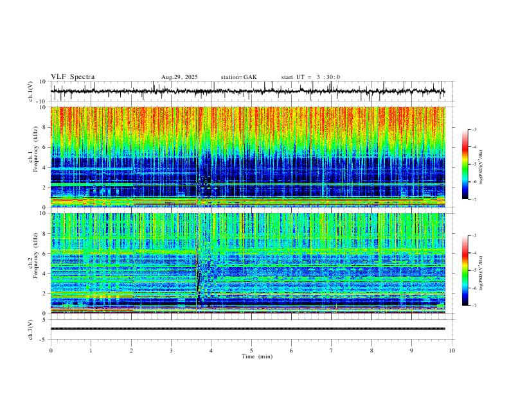Click time axis tick label '10'

pyautogui.click(x=452, y=351)
